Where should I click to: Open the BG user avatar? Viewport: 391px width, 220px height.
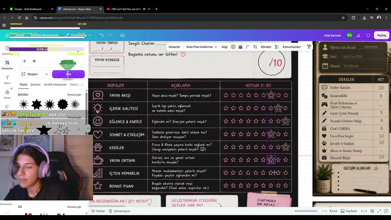[349, 35]
